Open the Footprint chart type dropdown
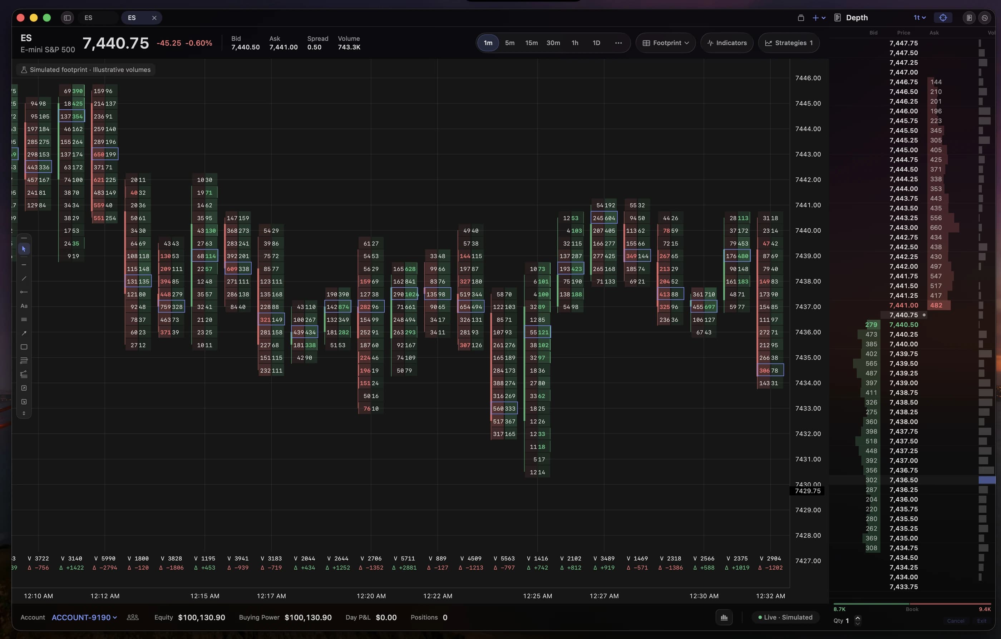 coord(666,43)
